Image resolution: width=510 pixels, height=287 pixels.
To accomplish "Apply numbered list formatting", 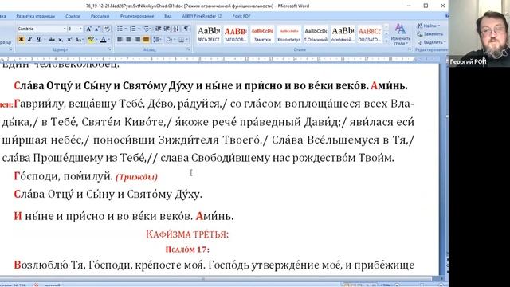I will [133, 29].
